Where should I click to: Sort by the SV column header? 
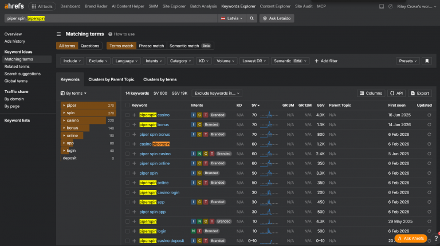point(256,106)
